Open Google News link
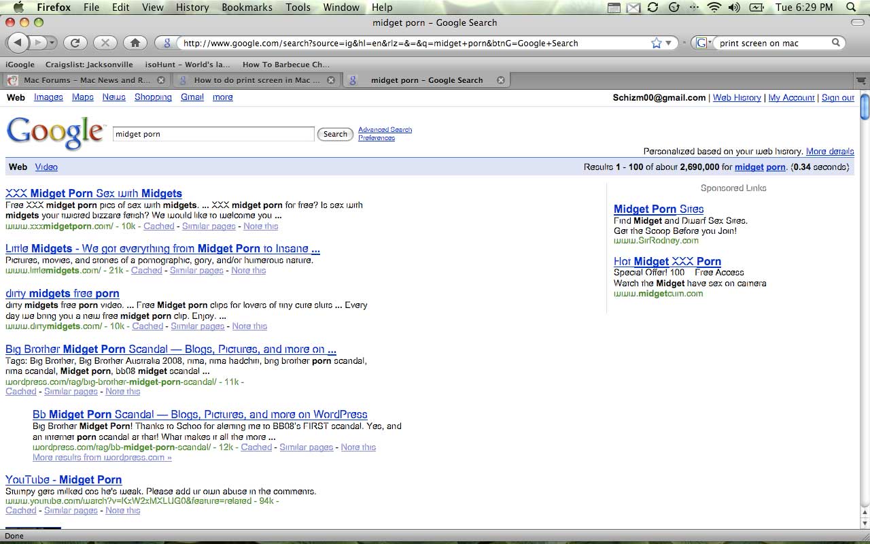 114,97
